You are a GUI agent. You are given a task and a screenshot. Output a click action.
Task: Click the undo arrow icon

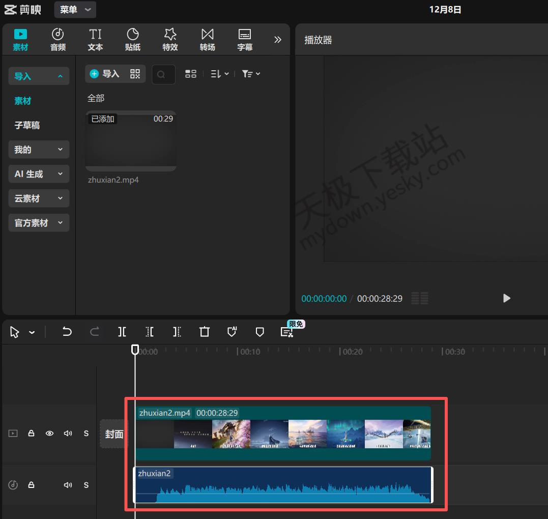coord(67,332)
